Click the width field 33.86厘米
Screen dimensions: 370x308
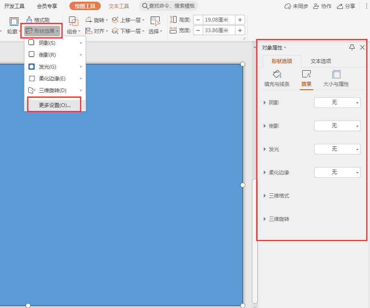(219, 30)
